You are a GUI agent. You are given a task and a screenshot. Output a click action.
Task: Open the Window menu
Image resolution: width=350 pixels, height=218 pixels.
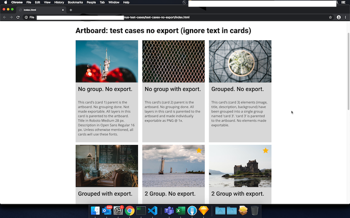coord(114,2)
